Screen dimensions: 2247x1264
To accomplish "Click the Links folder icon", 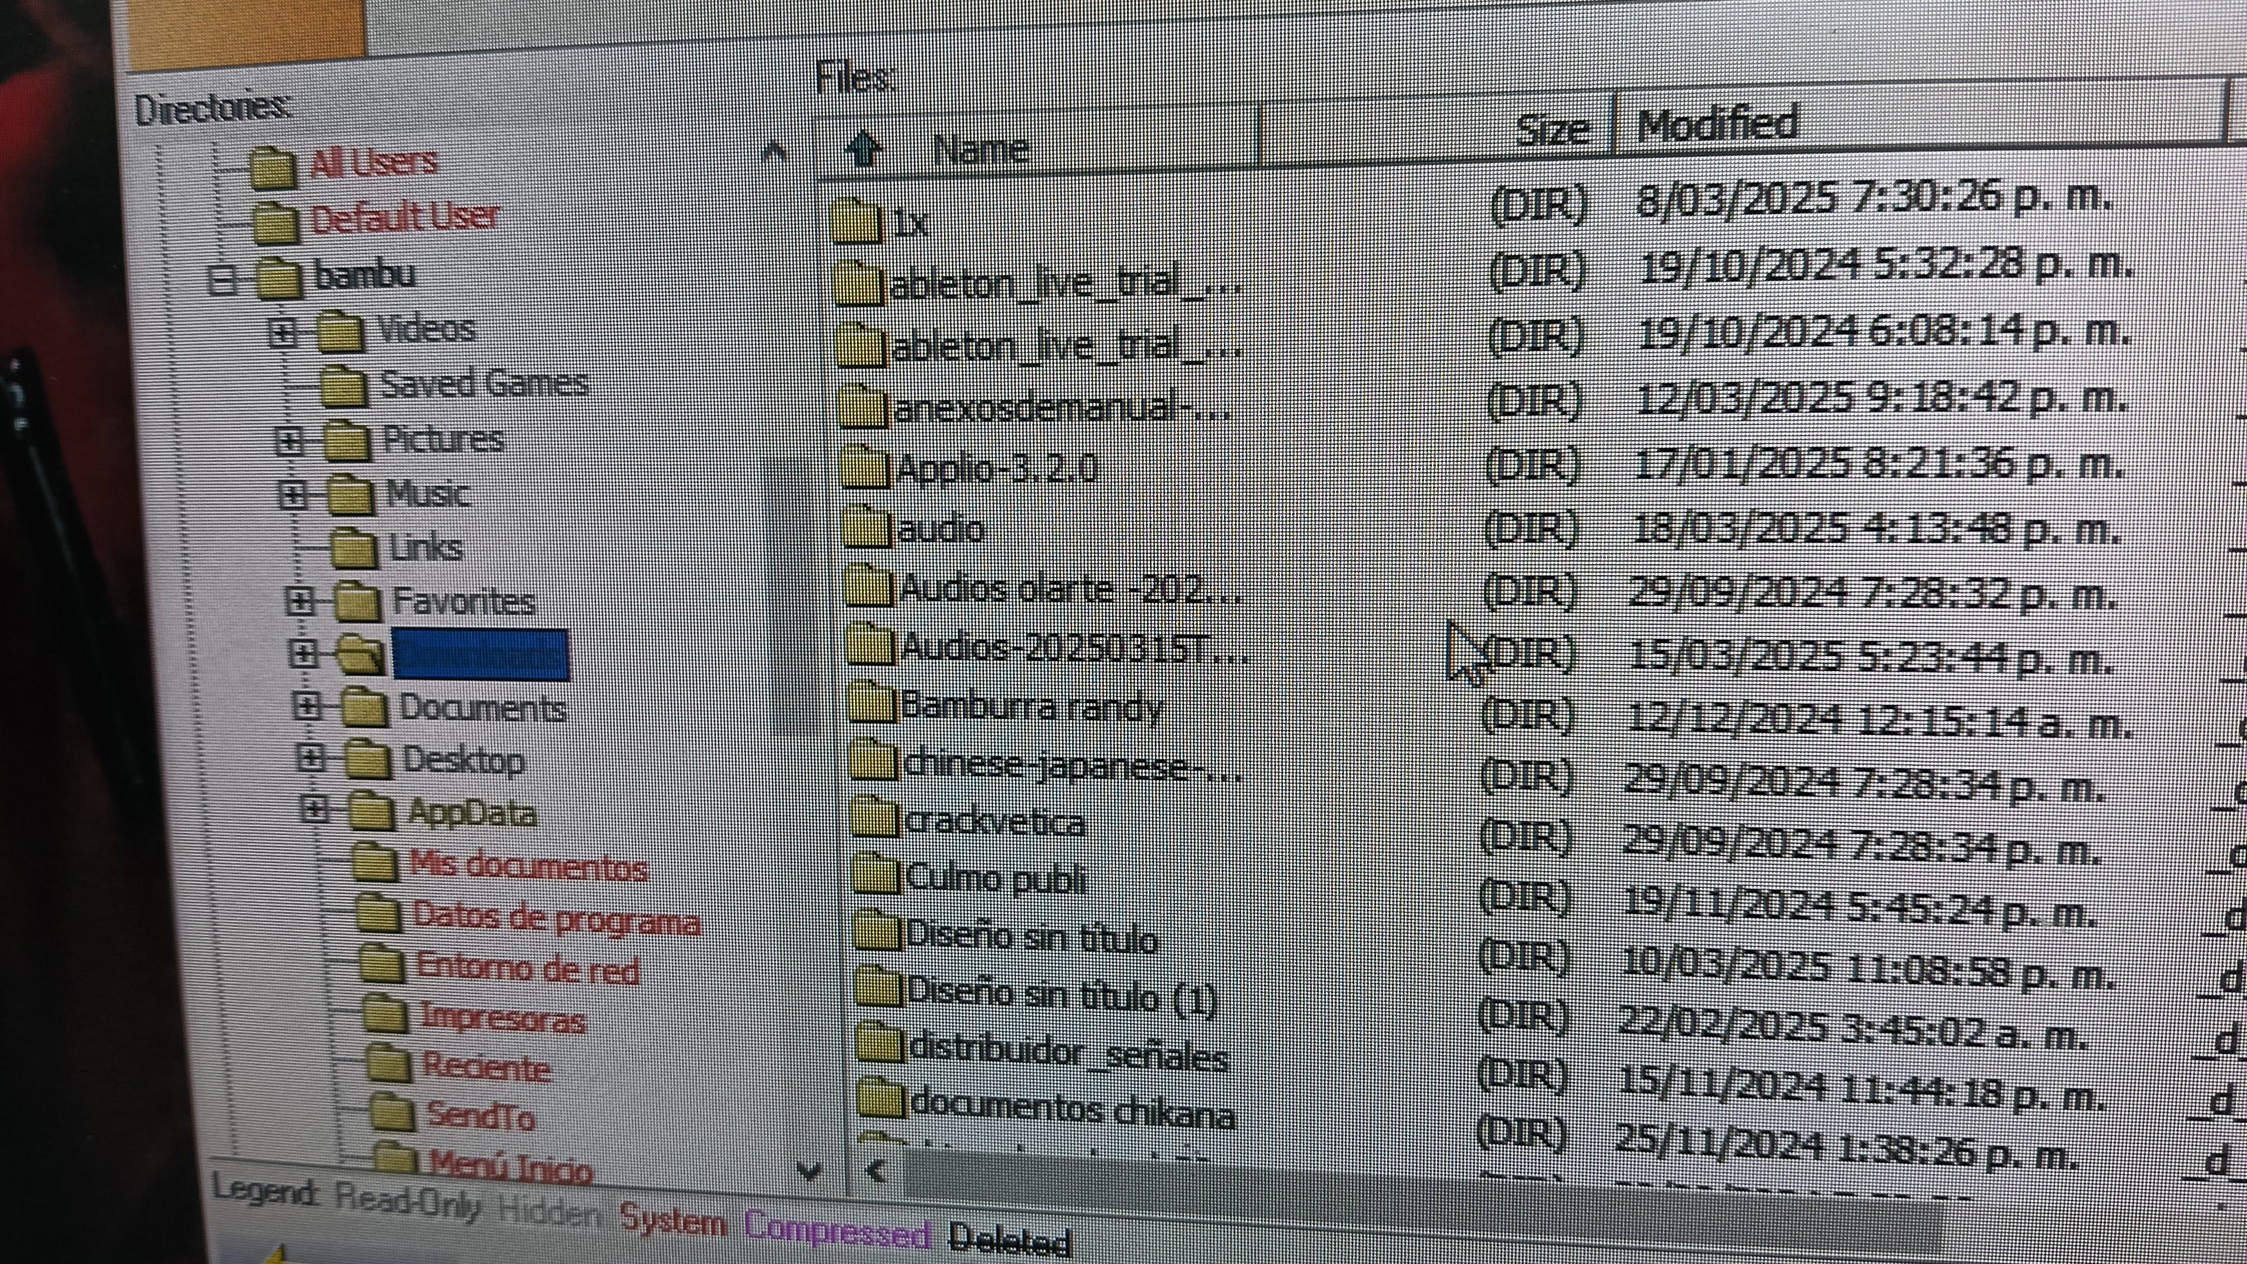I will [x=354, y=549].
